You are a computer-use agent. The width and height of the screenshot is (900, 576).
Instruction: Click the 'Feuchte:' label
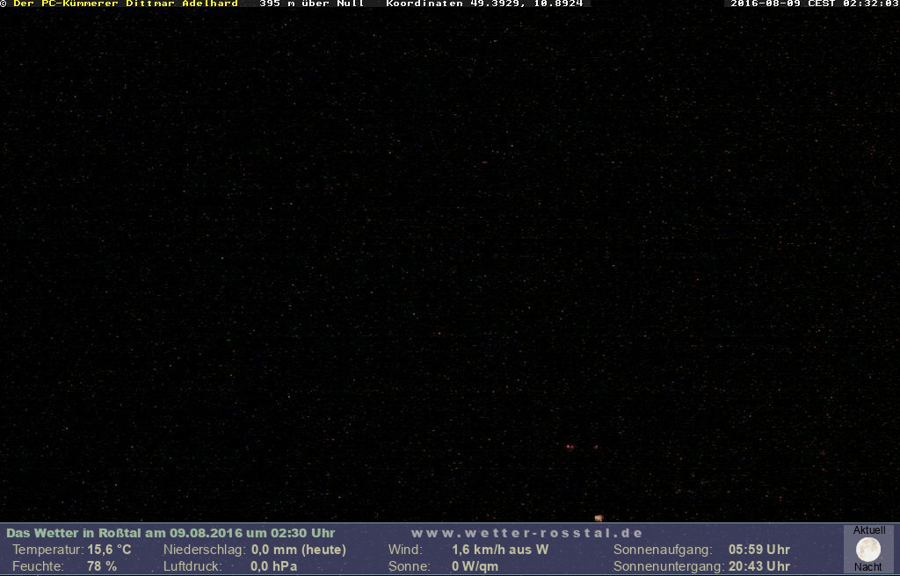tap(38, 566)
